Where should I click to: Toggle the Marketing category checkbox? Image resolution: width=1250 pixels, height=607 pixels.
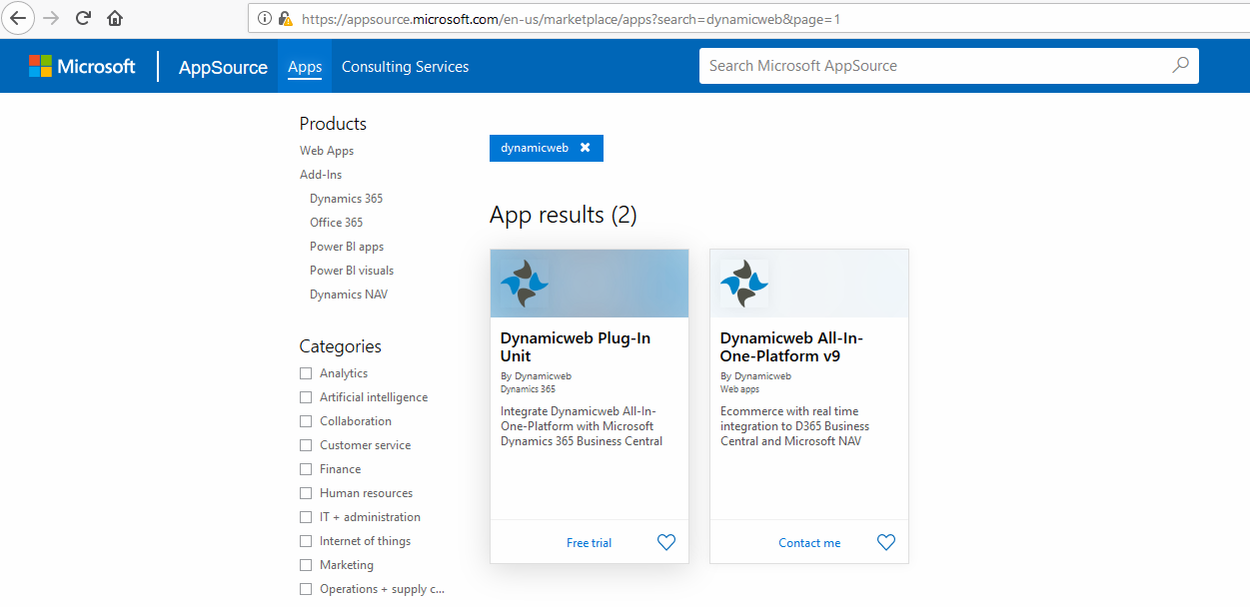click(306, 565)
